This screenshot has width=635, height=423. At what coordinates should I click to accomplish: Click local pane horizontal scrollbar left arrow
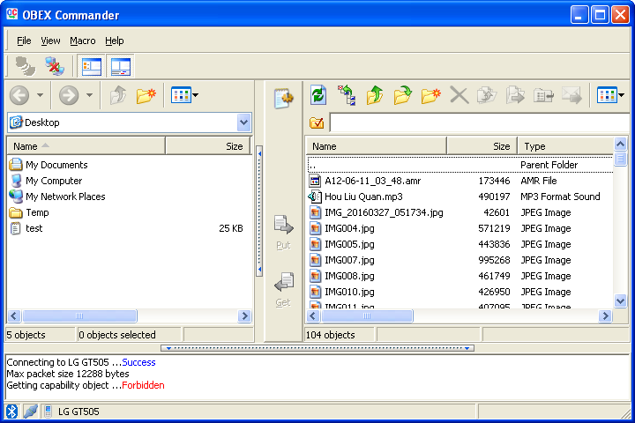14,315
